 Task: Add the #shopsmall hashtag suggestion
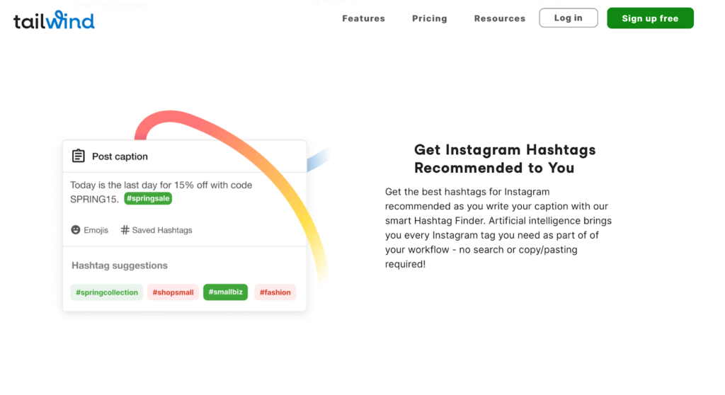coord(173,292)
